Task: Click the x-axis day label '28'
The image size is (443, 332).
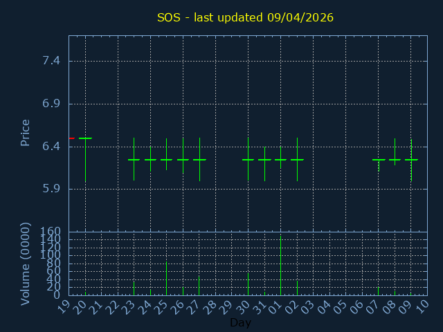Action: pyautogui.click(x=213, y=306)
